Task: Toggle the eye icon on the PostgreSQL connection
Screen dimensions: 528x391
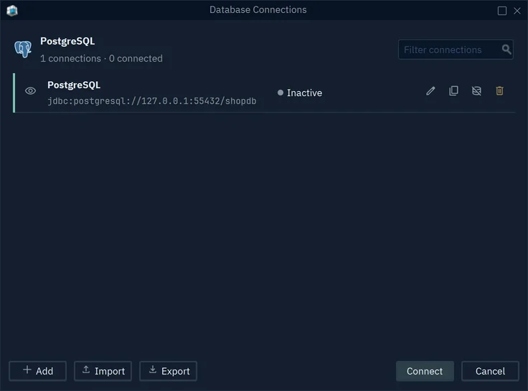Action: 30,91
